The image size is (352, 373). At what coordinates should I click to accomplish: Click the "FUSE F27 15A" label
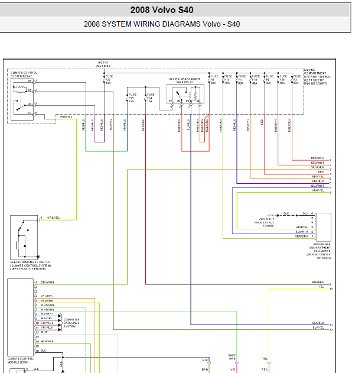[109, 79]
